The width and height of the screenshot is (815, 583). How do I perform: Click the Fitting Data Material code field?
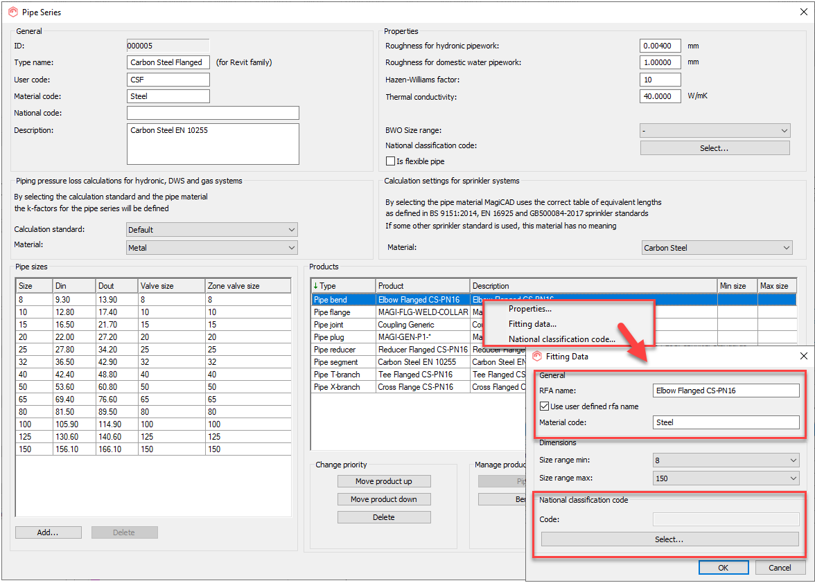click(x=726, y=422)
